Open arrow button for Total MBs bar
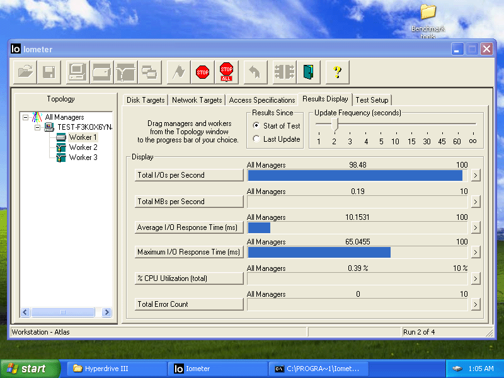 [476, 202]
